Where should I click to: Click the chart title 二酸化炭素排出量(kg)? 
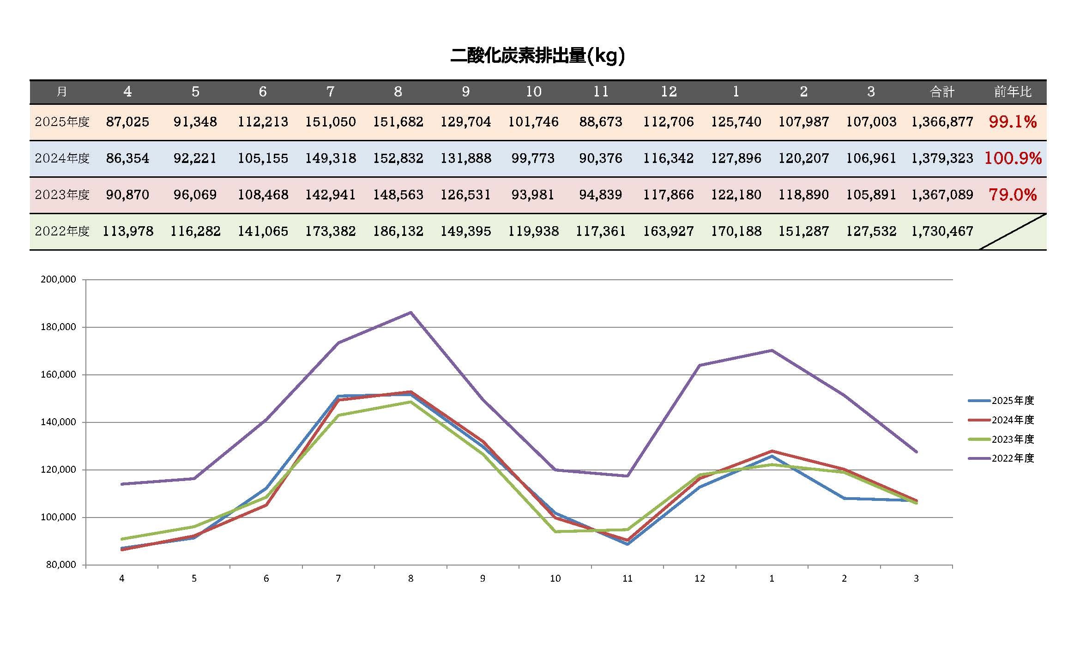[537, 56]
